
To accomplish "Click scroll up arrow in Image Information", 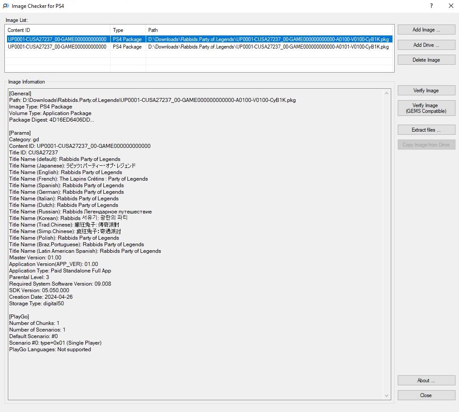I will [x=387, y=93].
